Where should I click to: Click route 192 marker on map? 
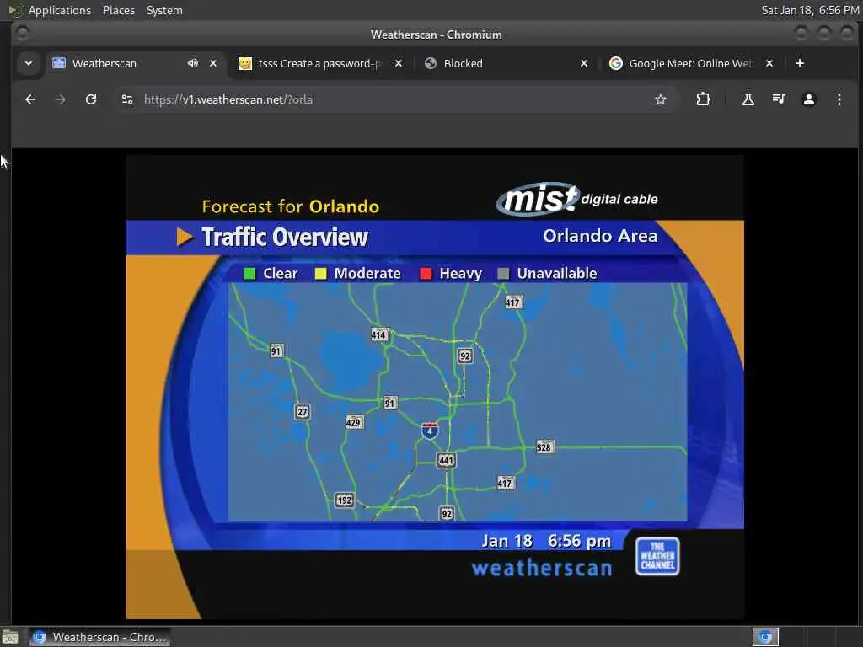coord(345,500)
